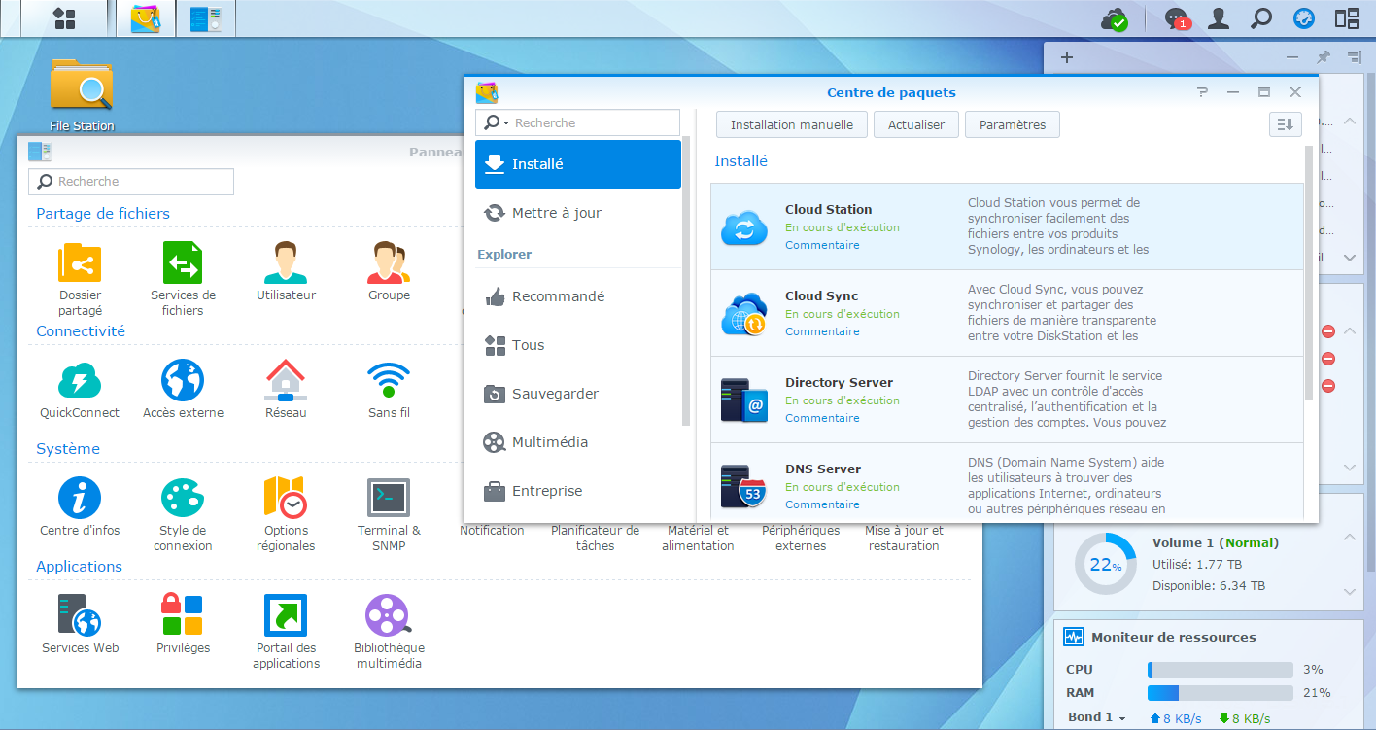Open Utilisateur in Control Panel

[x=286, y=272]
